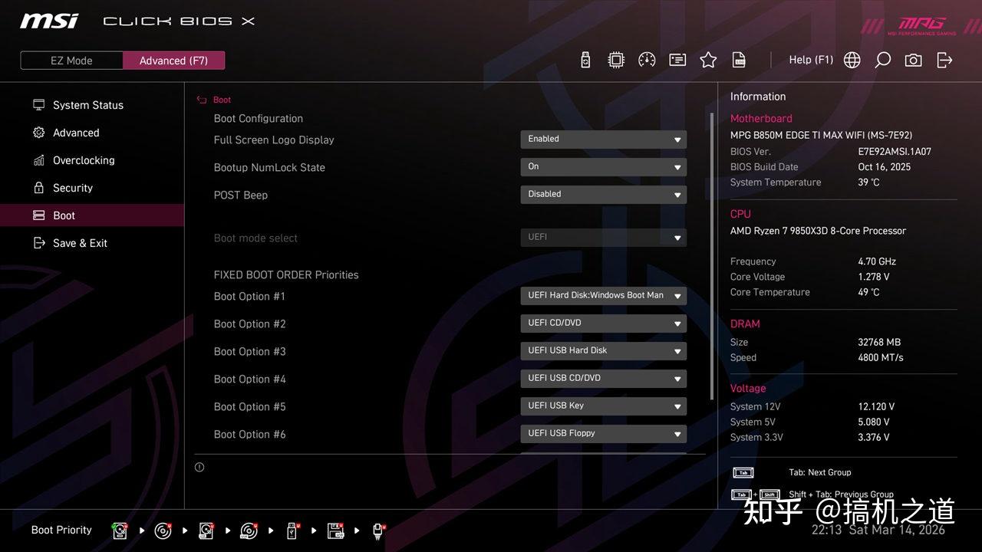
Task: Select first CD/DVD disc icon in Boot Priority
Action: pyautogui.click(x=163, y=531)
